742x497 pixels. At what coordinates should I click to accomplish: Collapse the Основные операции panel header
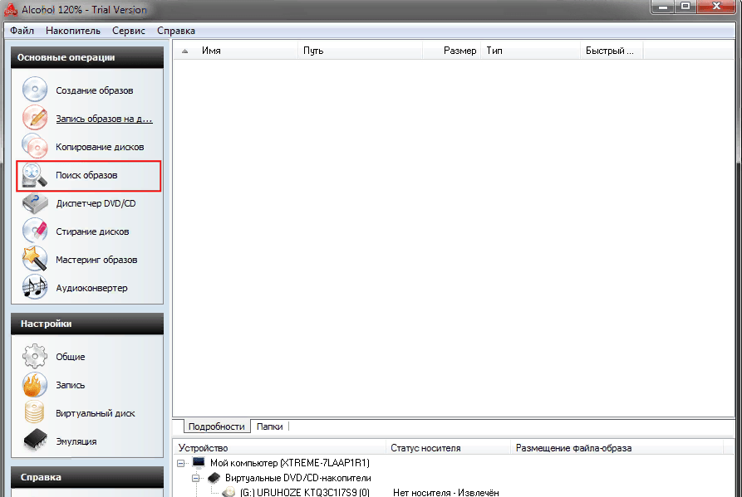[87, 57]
